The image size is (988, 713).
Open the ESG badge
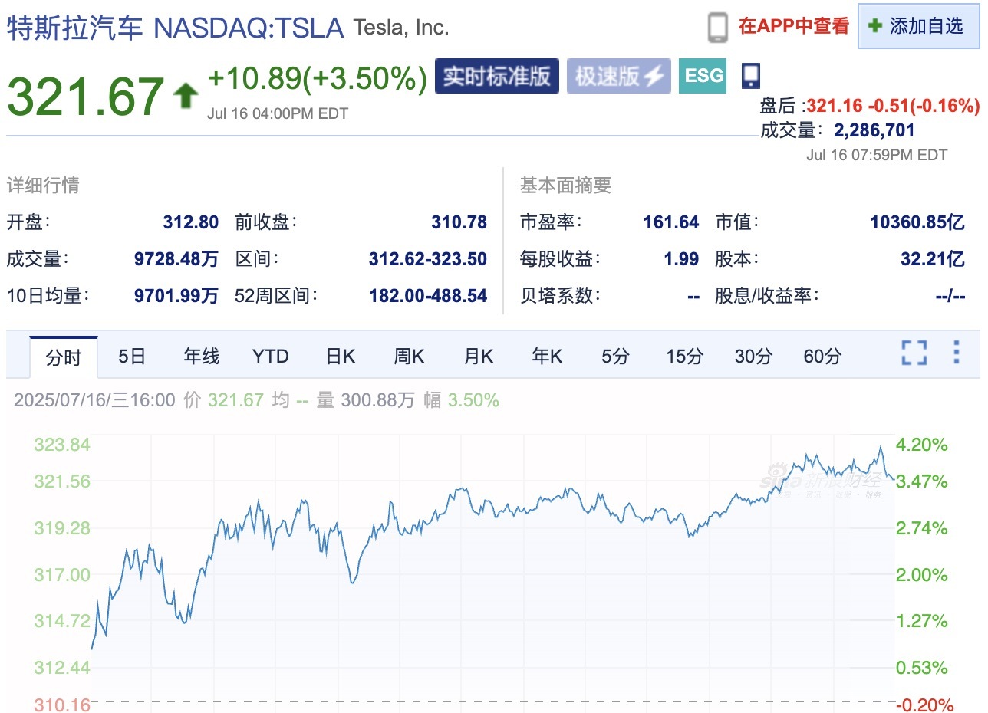coord(703,76)
